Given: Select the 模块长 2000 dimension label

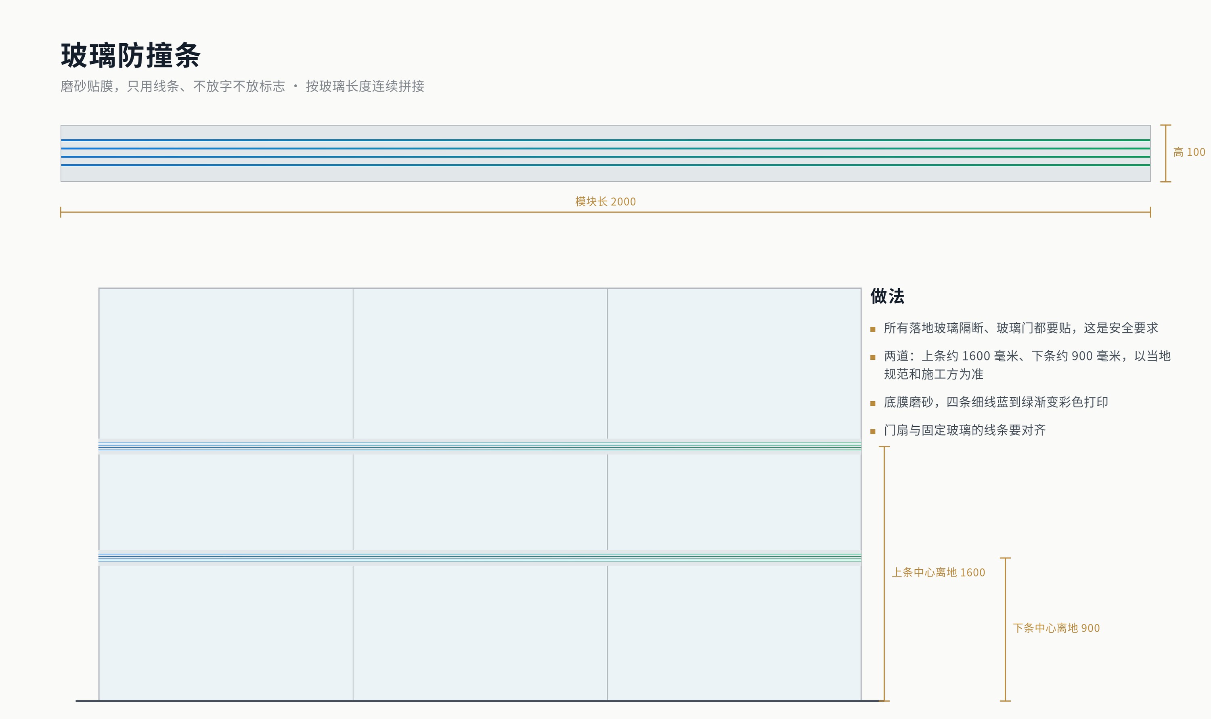Looking at the screenshot, I should pyautogui.click(x=605, y=201).
